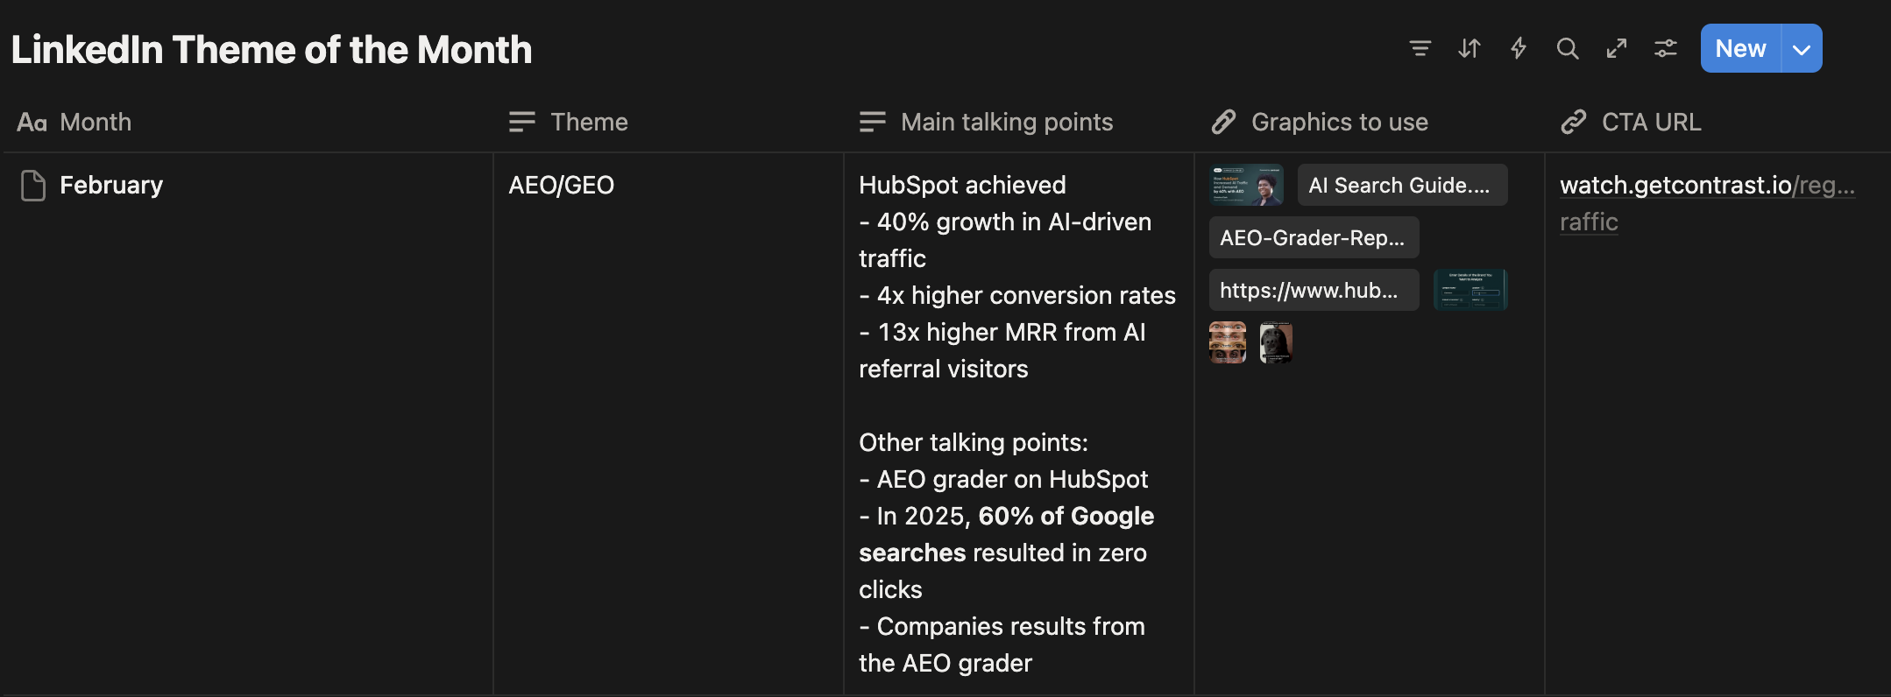This screenshot has height=697, width=1891.
Task: Click the page icon next to February
Action: tap(32, 185)
